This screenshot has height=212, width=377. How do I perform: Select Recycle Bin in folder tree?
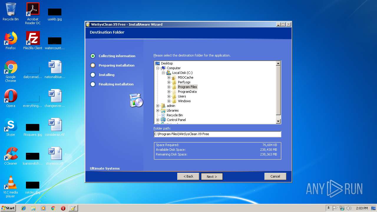click(175, 115)
